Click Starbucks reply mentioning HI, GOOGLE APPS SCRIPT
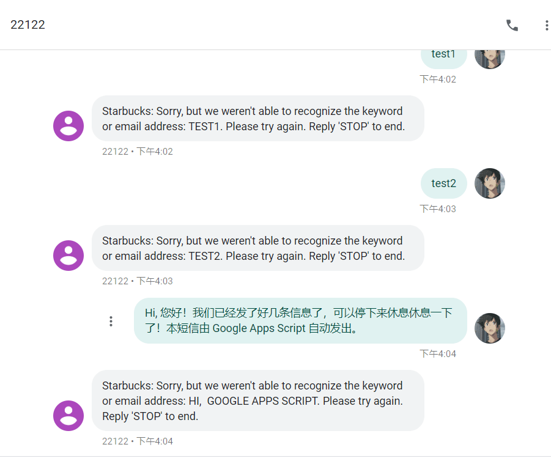 [257, 400]
